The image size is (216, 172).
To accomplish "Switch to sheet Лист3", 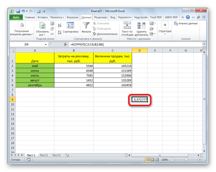I will pyautogui.click(x=56, y=155).
